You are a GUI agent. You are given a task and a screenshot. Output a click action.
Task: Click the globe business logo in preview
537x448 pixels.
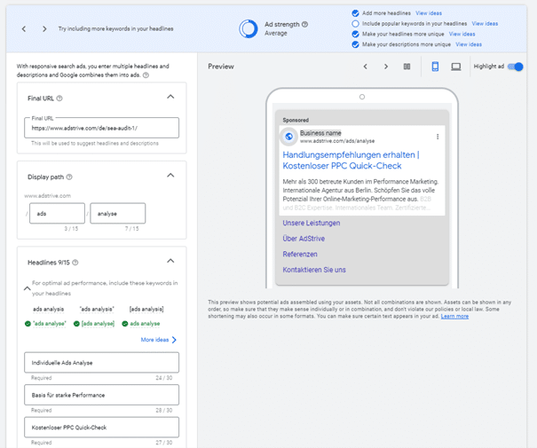289,137
